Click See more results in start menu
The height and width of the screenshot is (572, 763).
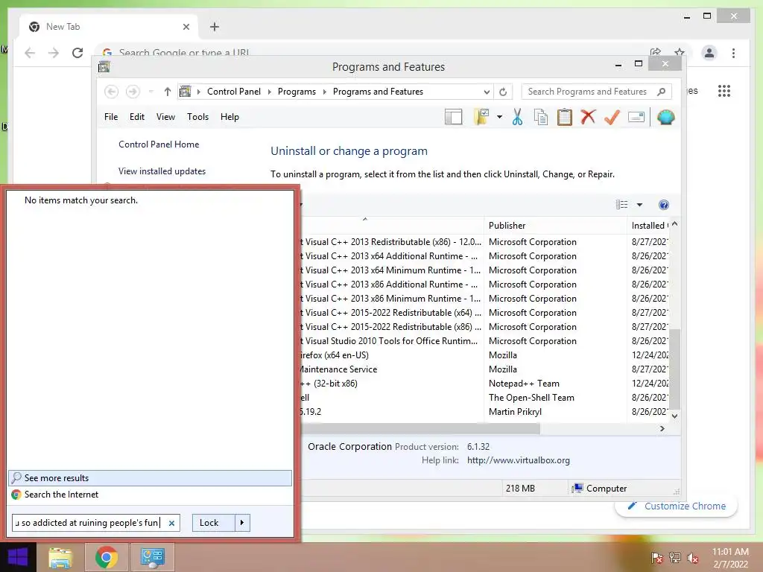150,478
